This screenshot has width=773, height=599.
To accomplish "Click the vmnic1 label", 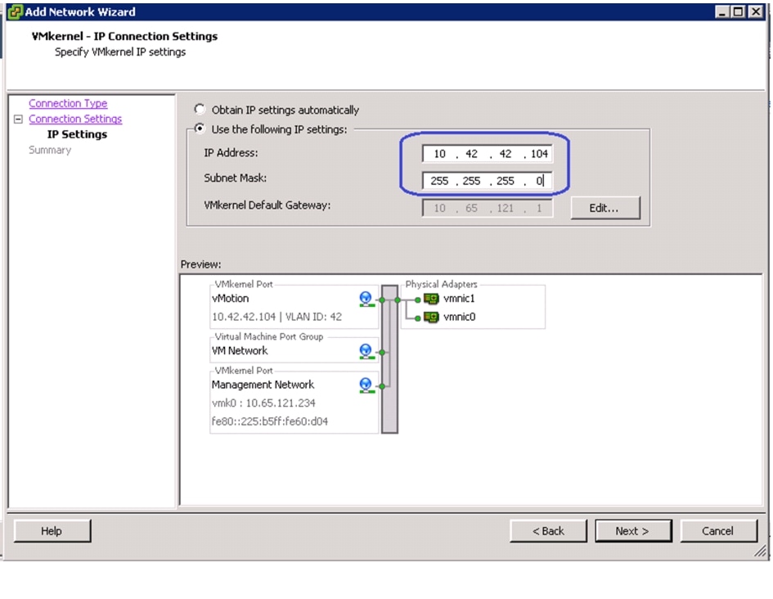I will pyautogui.click(x=459, y=299).
